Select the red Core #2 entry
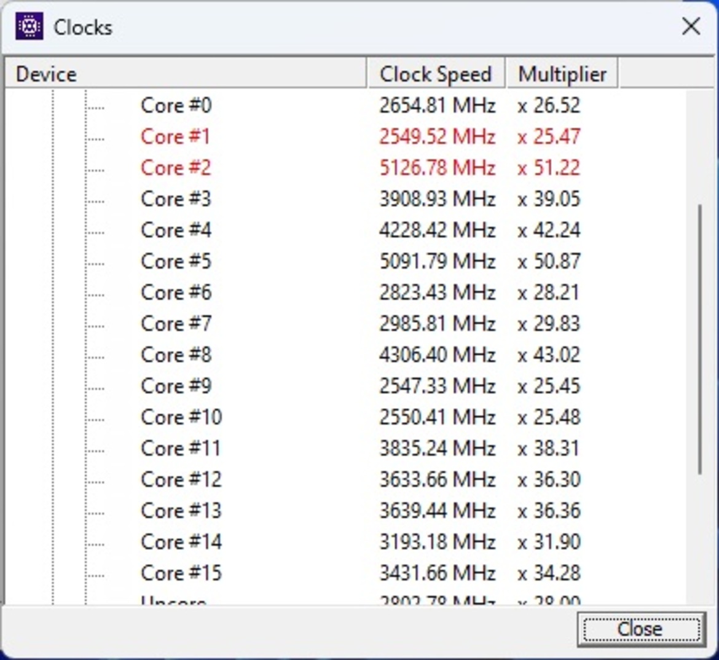The width and height of the screenshot is (719, 660). [x=176, y=168]
